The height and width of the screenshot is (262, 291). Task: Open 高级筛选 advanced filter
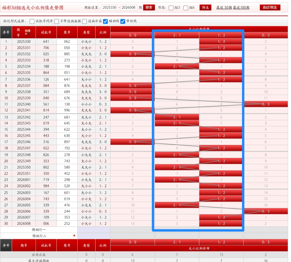(270, 8)
